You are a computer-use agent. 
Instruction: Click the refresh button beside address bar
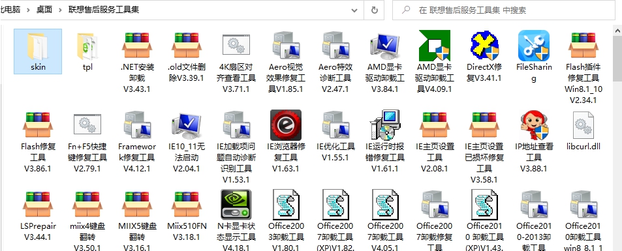point(374,10)
